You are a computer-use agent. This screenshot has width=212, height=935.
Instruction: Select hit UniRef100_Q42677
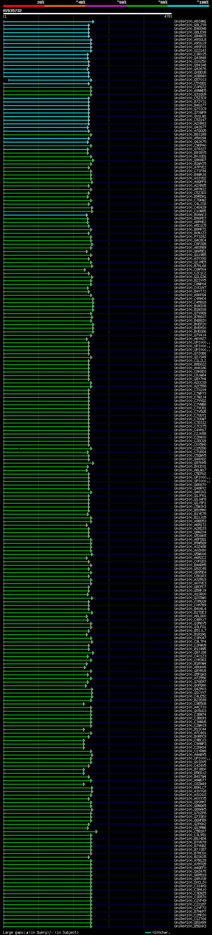190,127
